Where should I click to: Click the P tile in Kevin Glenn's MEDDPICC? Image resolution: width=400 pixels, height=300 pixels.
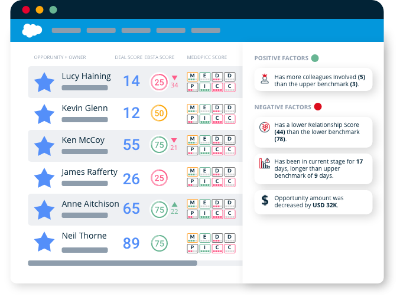(193, 119)
